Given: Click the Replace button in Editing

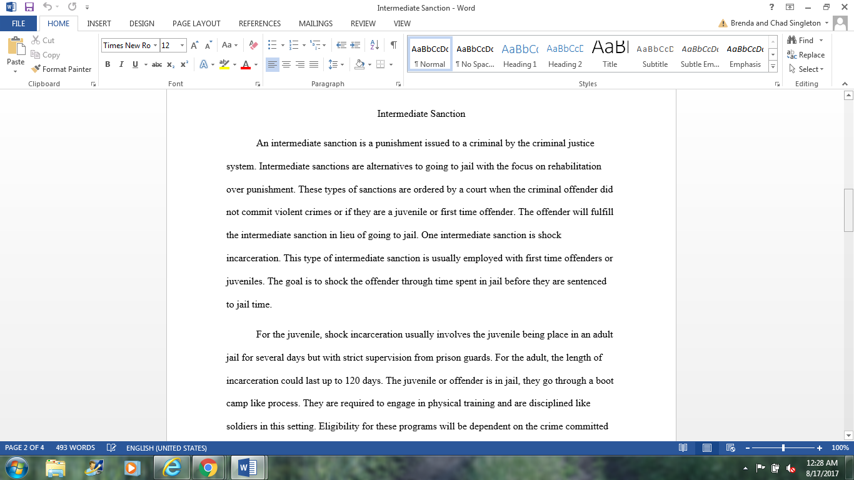Looking at the screenshot, I should 806,55.
